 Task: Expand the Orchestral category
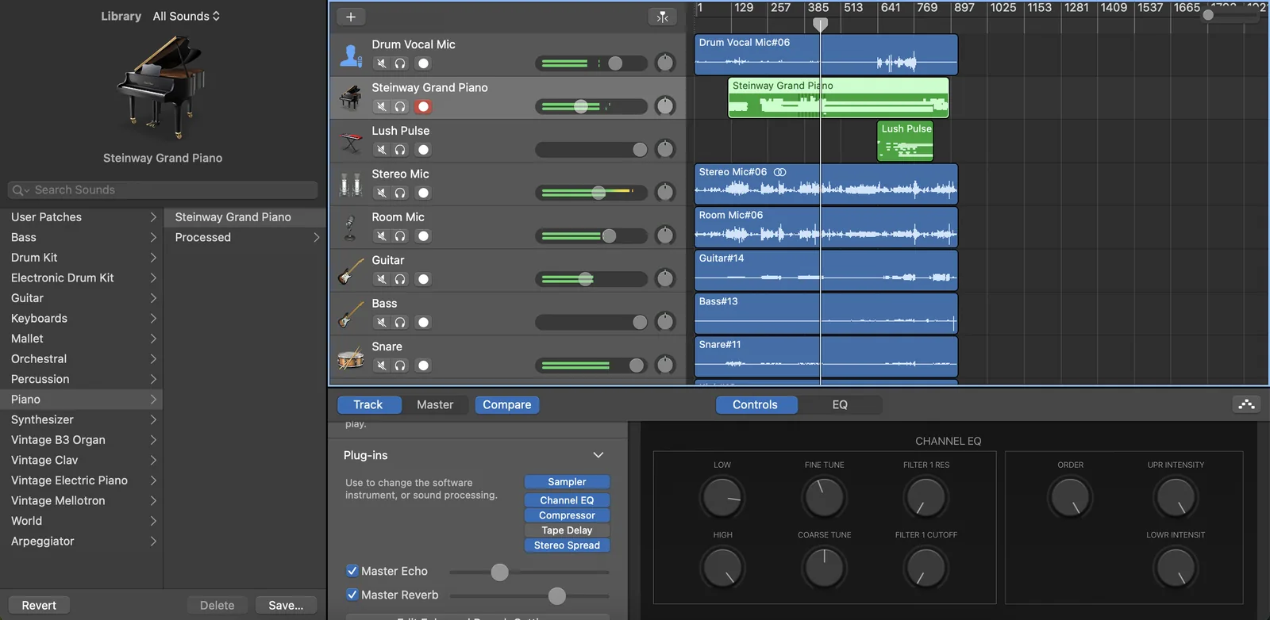[x=153, y=359]
